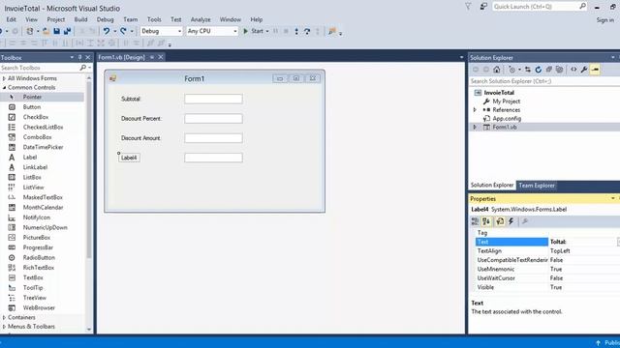Click the Open File folder icon

pyautogui.click(x=46, y=31)
